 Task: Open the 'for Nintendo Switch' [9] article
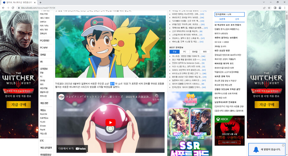click(188, 63)
